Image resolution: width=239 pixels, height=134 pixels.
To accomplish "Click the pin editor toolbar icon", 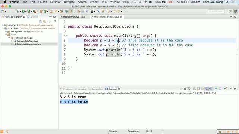I will 99,12.
